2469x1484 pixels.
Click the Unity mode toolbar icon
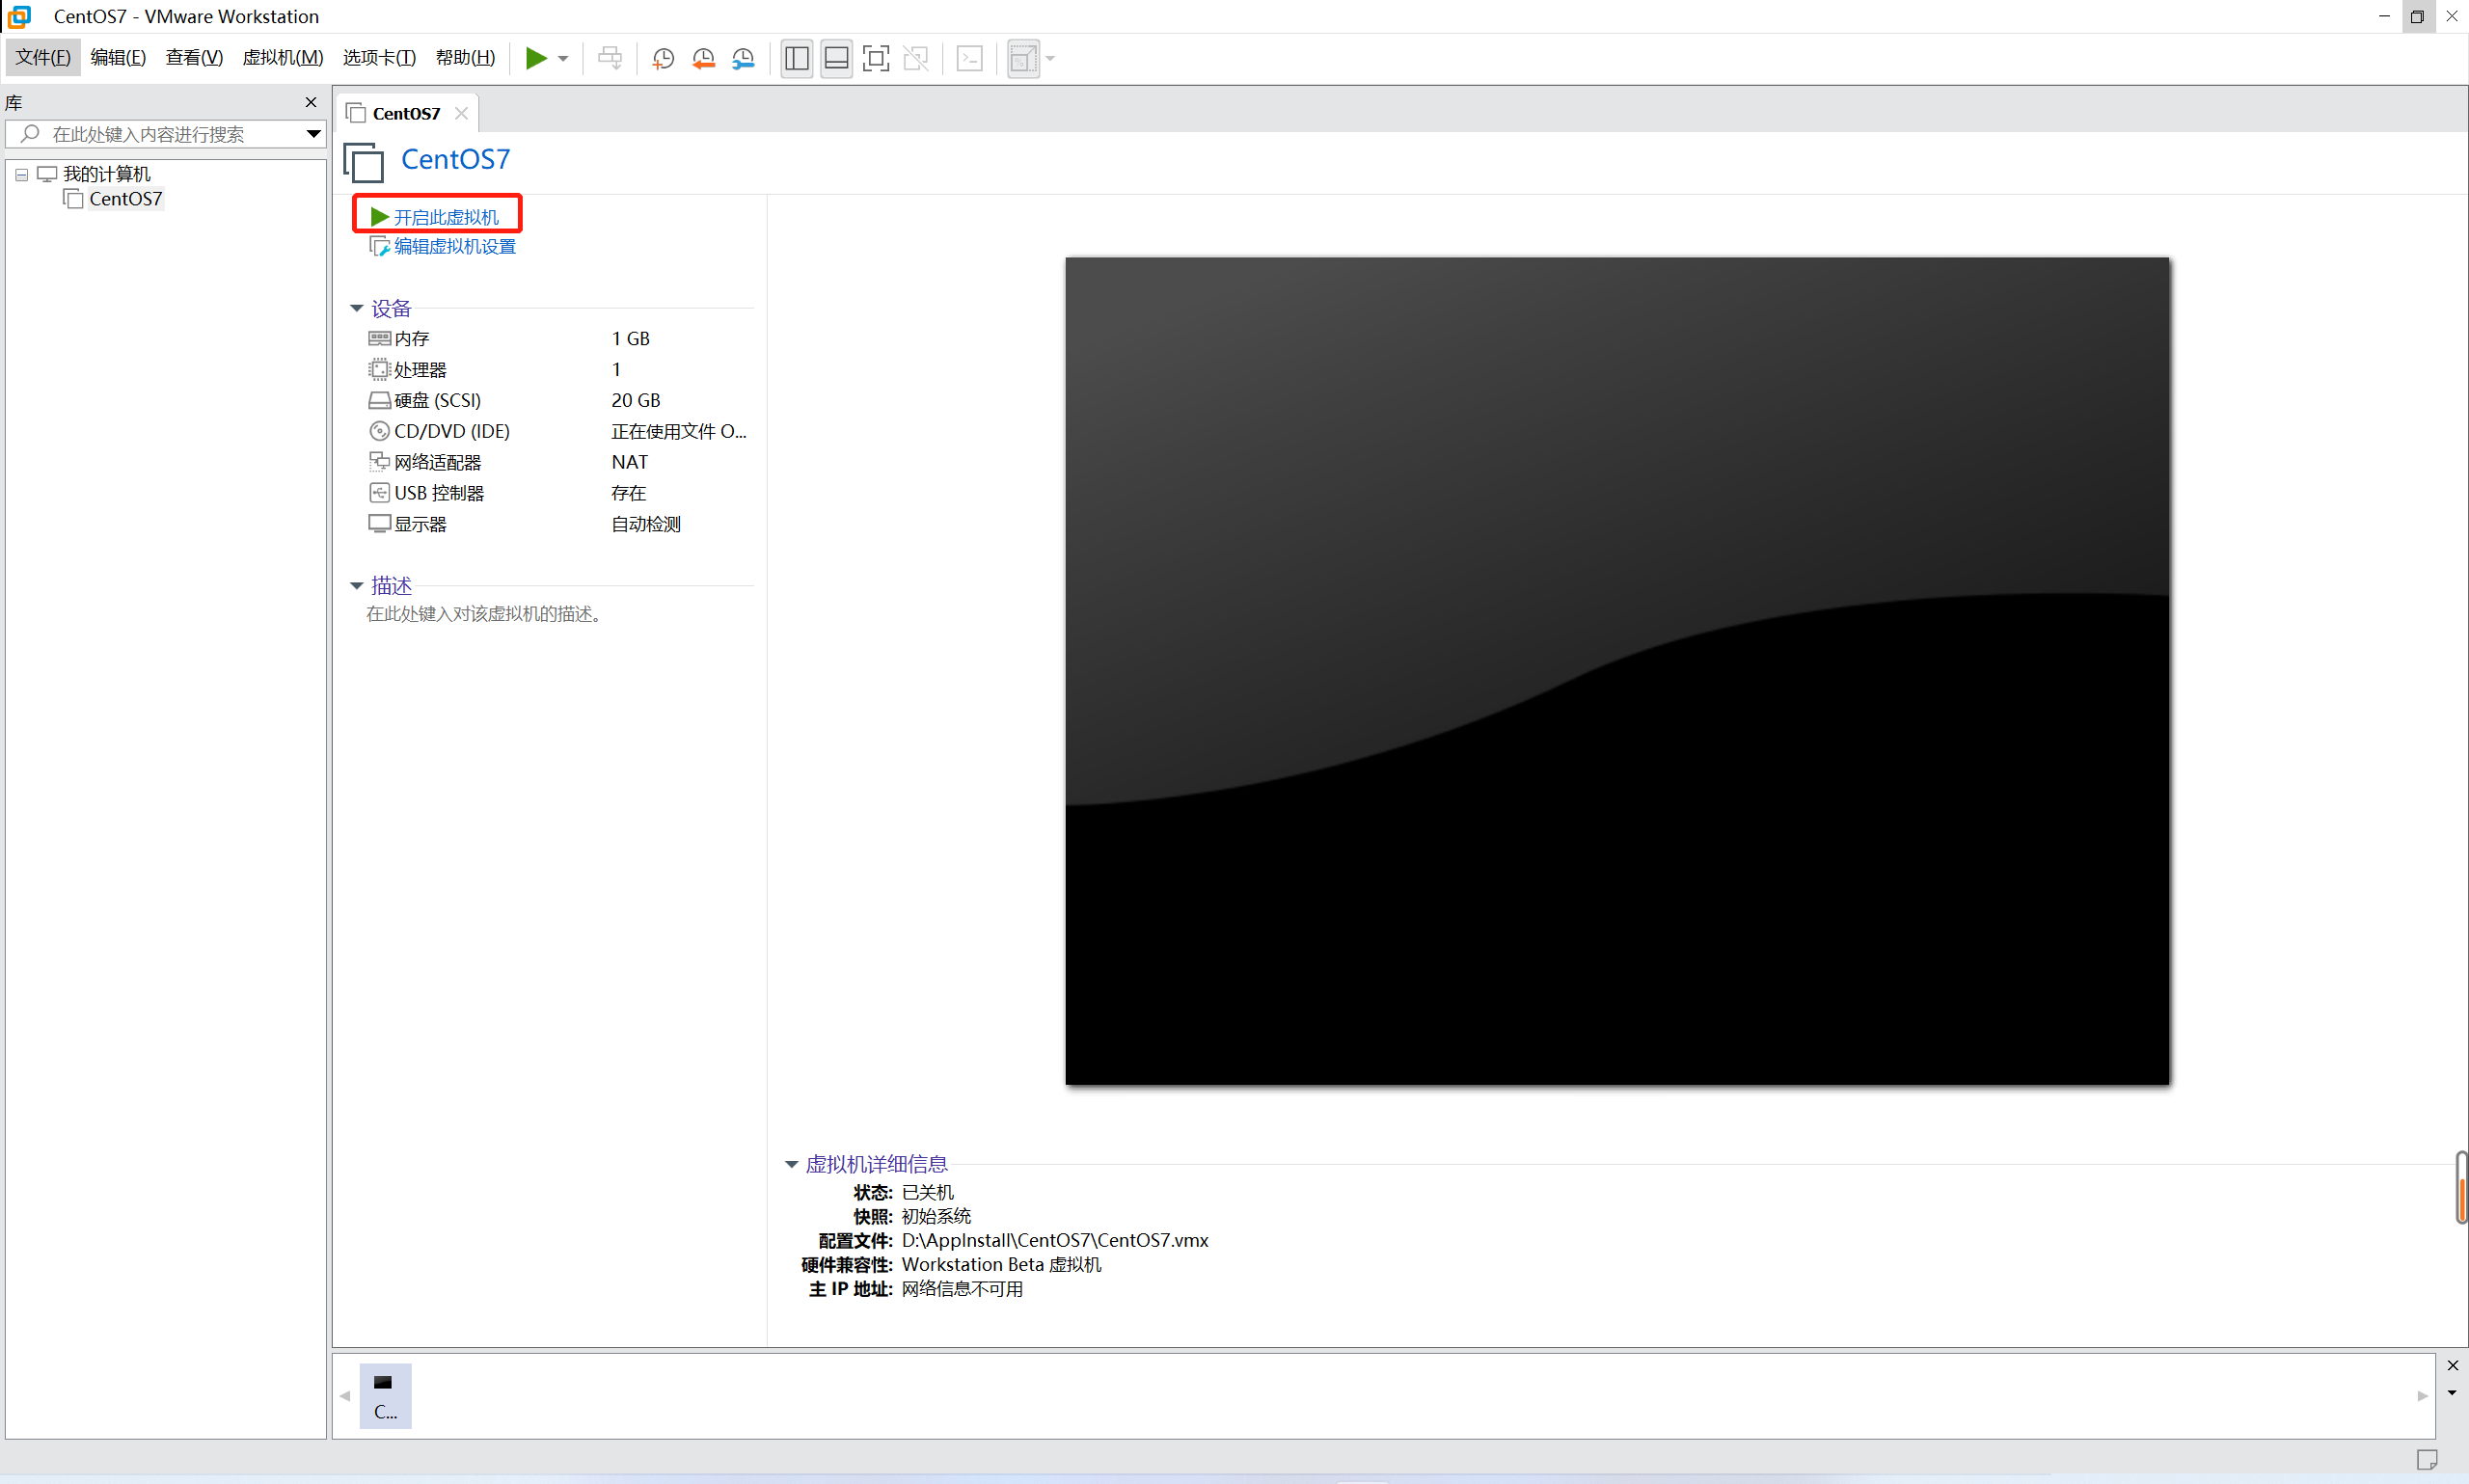click(x=915, y=58)
